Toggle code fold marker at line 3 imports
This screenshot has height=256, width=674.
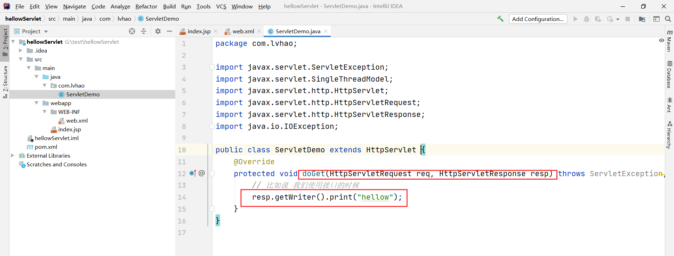coord(212,67)
